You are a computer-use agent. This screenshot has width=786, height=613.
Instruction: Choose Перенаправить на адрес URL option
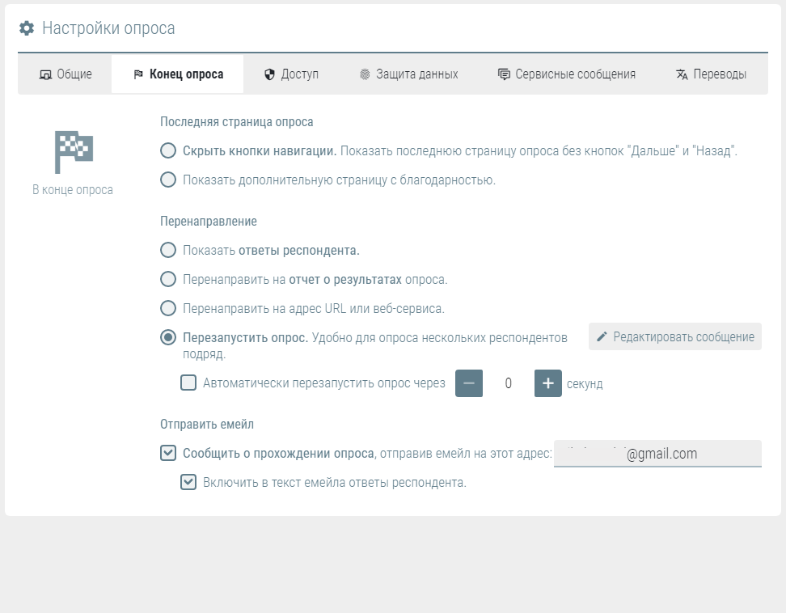(x=168, y=308)
